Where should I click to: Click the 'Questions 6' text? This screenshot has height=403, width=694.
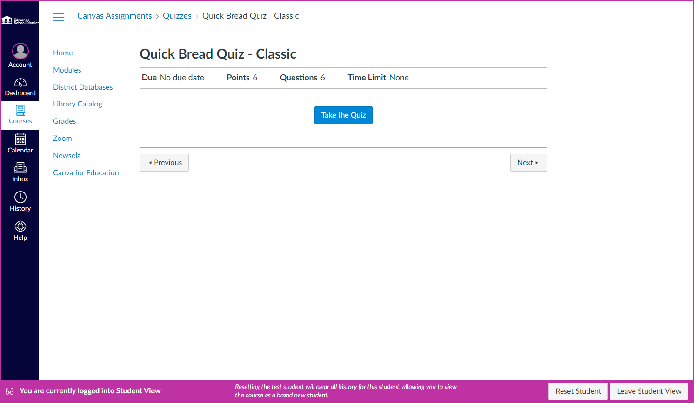tap(302, 78)
